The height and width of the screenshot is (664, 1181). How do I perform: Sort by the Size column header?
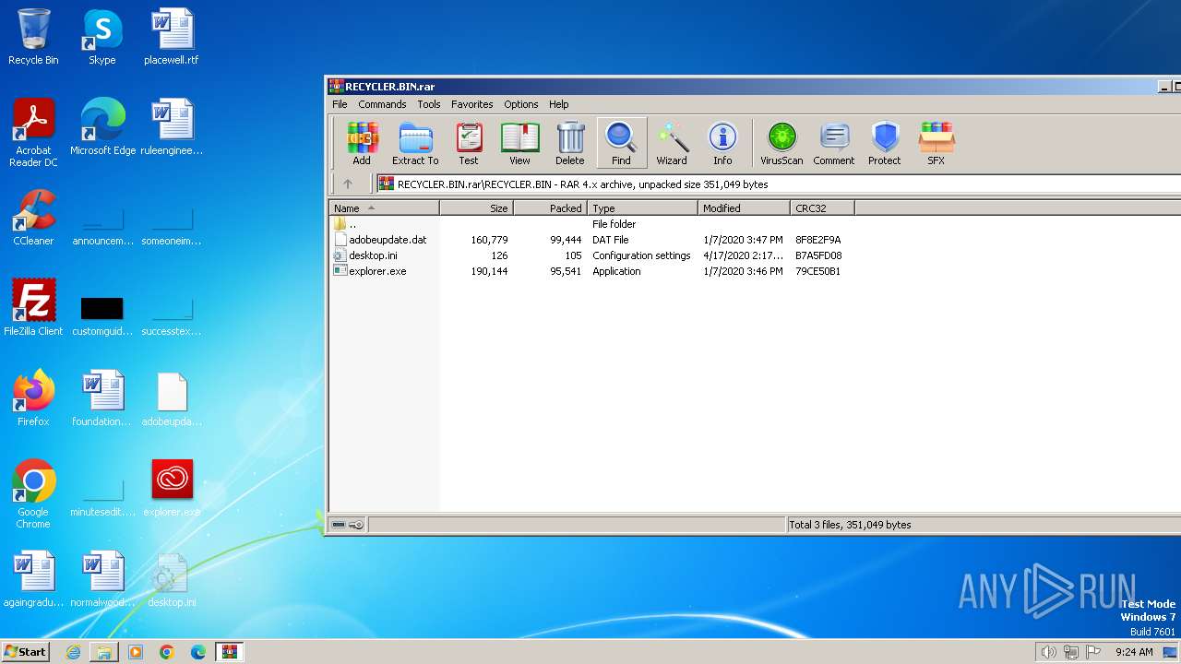(x=476, y=208)
